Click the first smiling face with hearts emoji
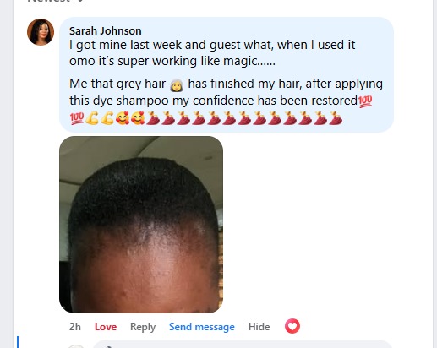Viewport: 437px width, 348px height. [x=123, y=118]
